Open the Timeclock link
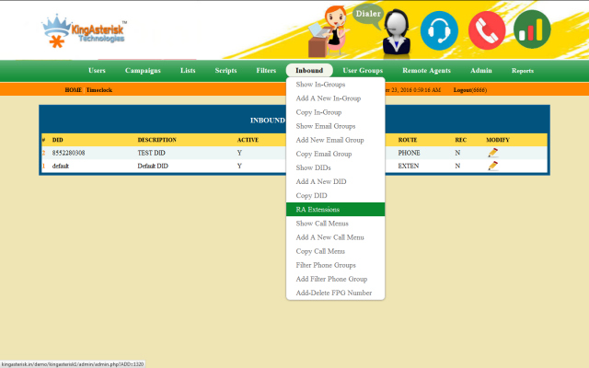589x368 pixels. pyautogui.click(x=99, y=90)
